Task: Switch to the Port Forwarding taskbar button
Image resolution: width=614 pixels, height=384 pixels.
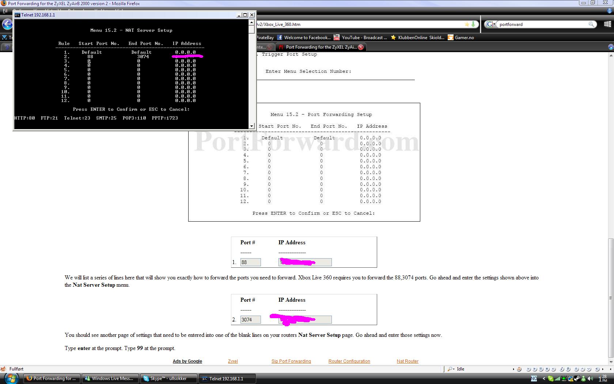Action: tap(52, 379)
